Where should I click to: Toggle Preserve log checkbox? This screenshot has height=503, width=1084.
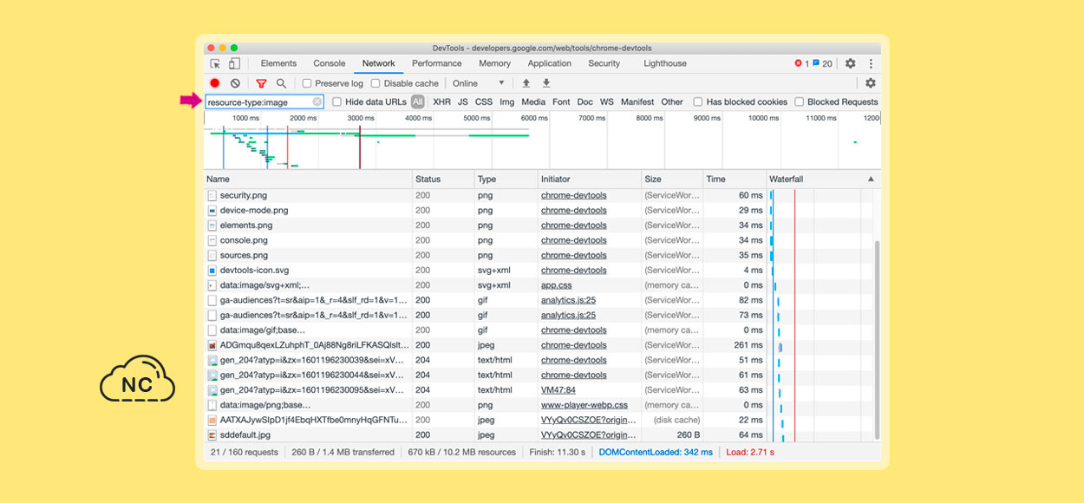pyautogui.click(x=307, y=83)
